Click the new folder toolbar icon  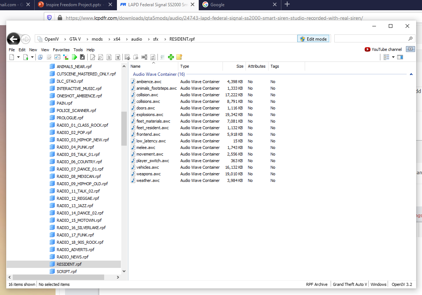179,57
